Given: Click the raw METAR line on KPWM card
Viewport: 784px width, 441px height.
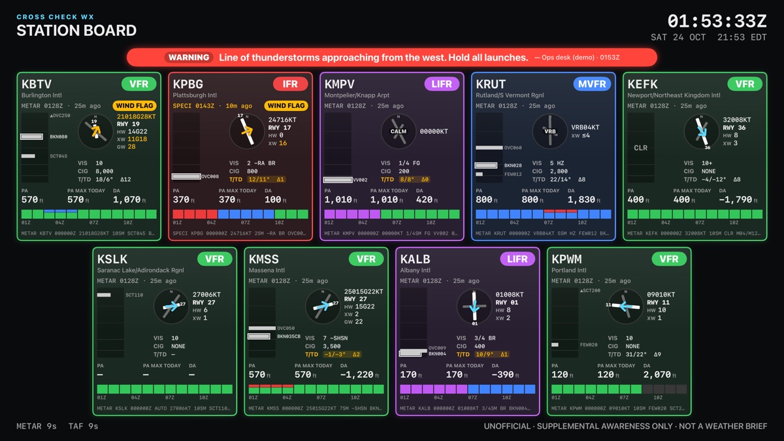Looking at the screenshot, I should pyautogui.click(x=619, y=408).
